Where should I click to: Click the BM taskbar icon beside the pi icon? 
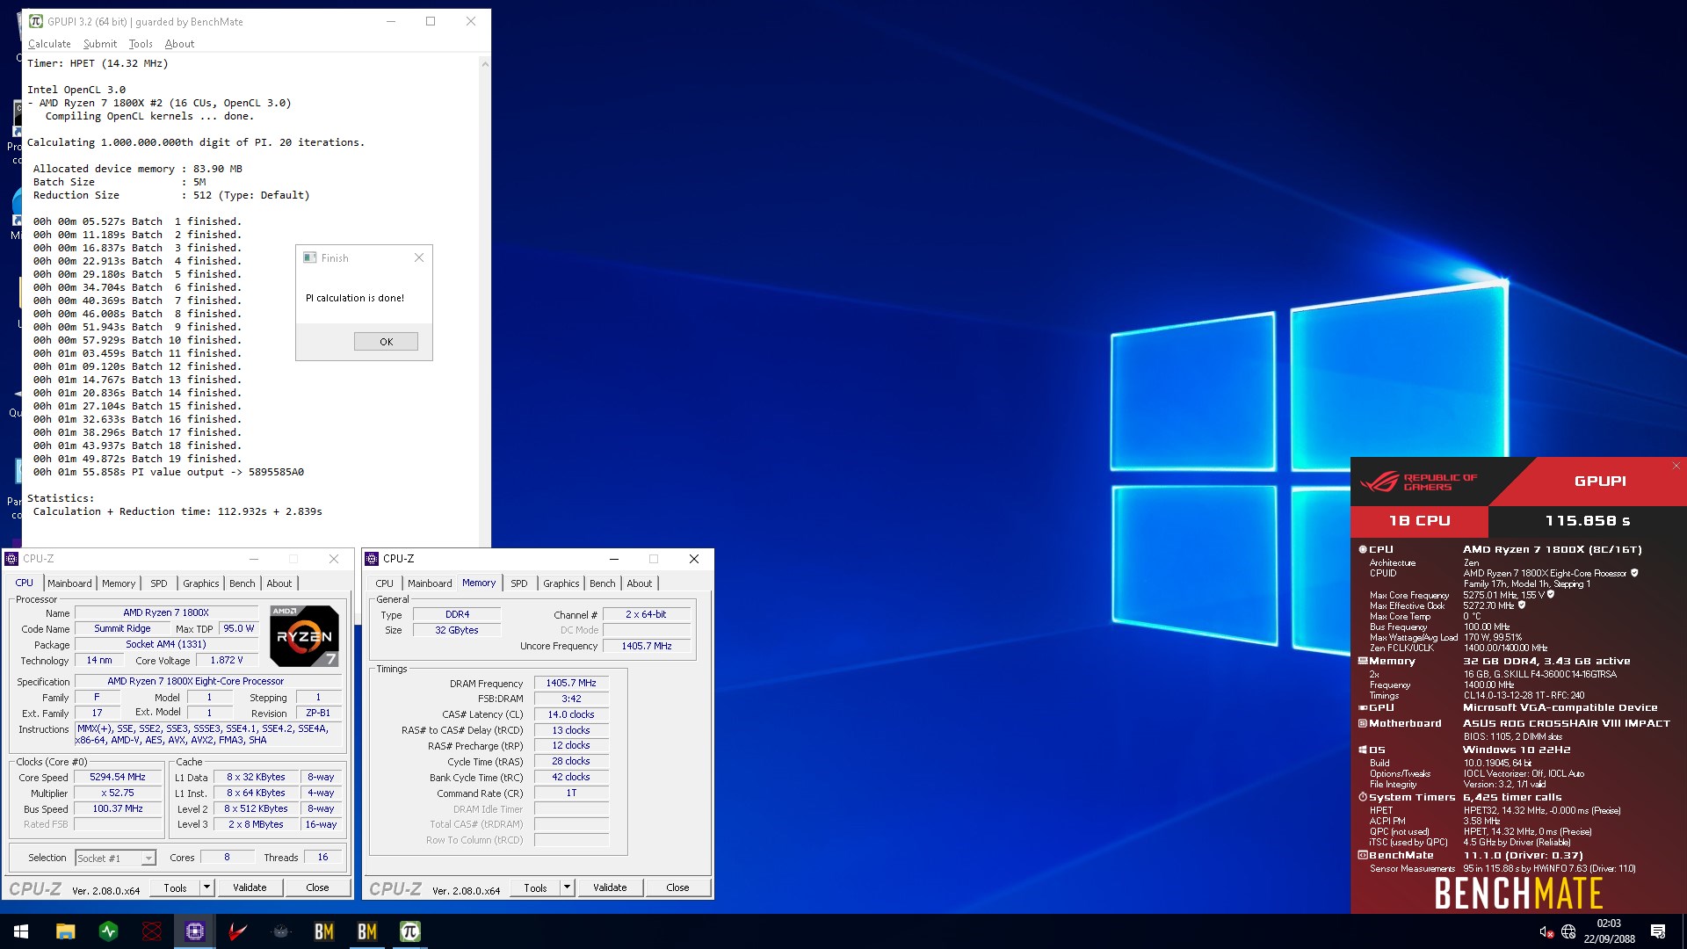(x=367, y=931)
